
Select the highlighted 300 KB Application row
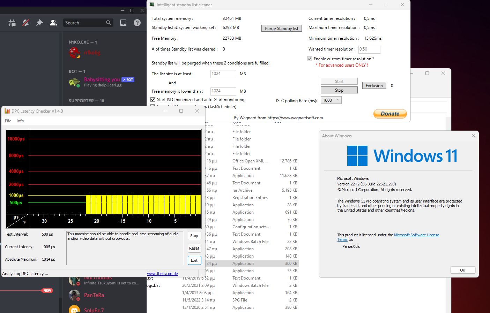click(252, 264)
